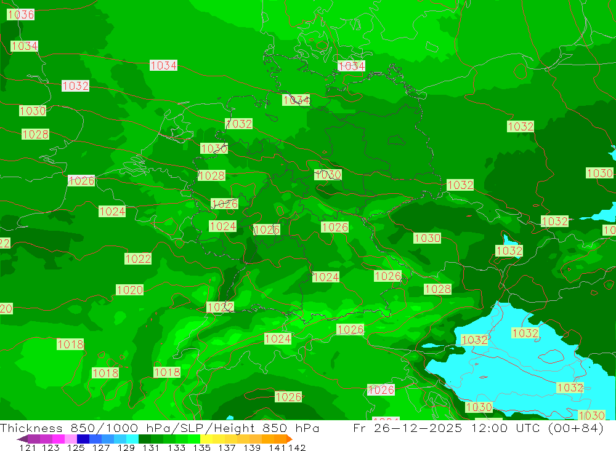Screen dimensions: 616x451
Task: Click the 131 legend value
Action: coord(151,447)
